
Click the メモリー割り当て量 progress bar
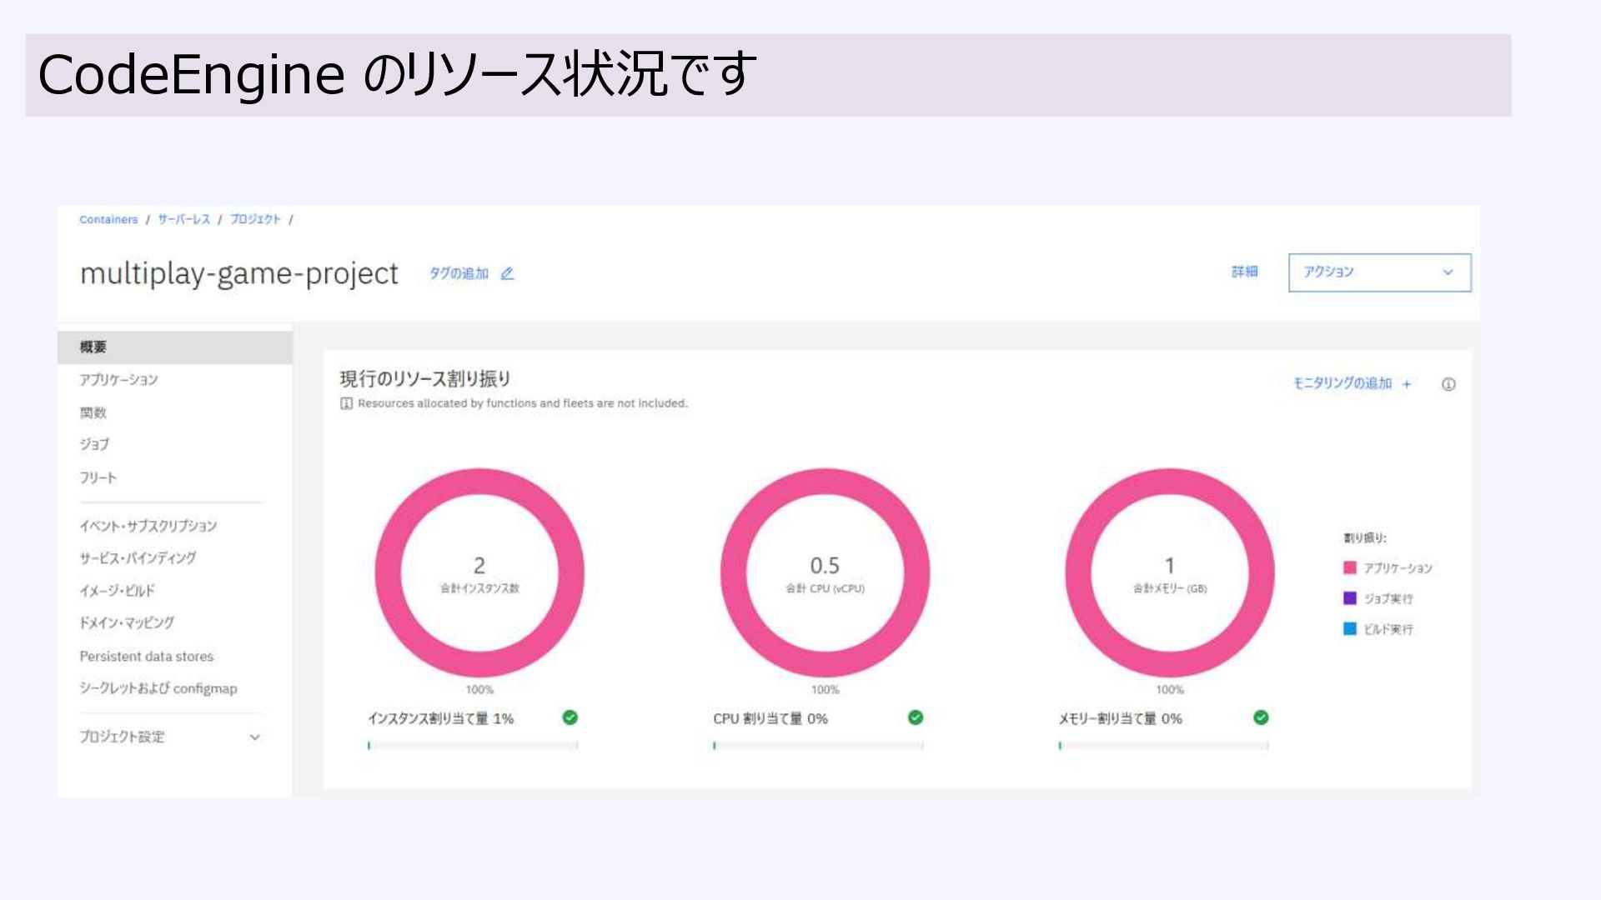(1164, 746)
